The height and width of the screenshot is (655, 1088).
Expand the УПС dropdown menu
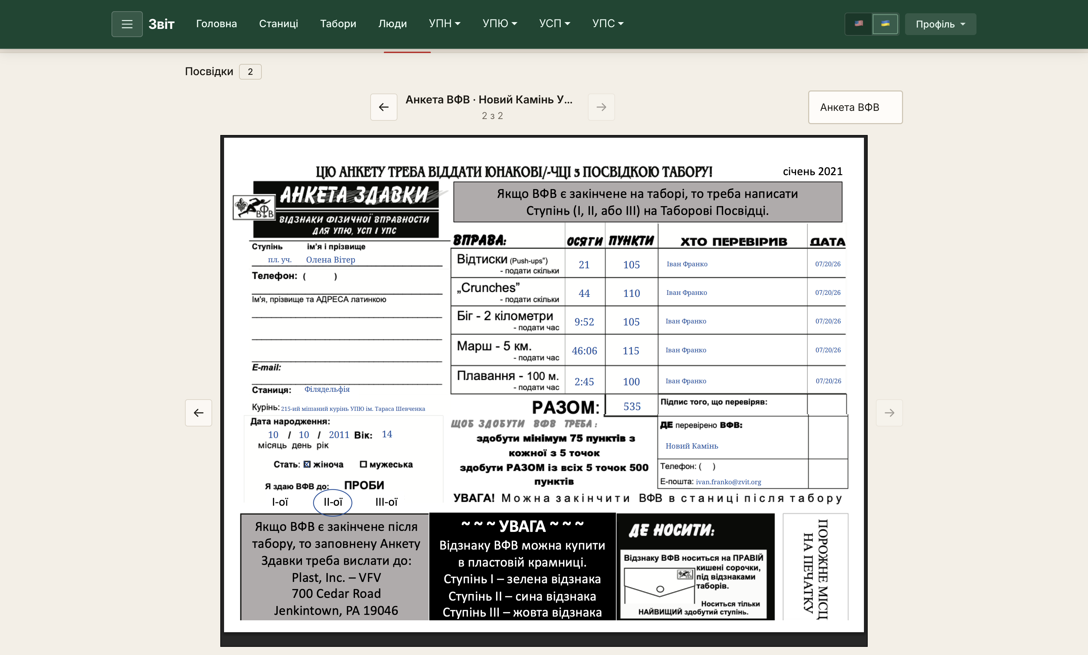point(608,23)
